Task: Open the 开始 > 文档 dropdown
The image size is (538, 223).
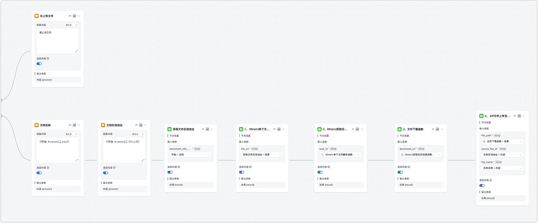Action: 190,155
